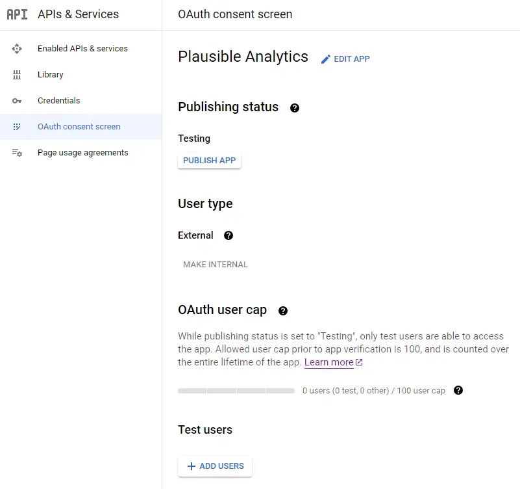This screenshot has width=520, height=489.
Task: Click the Enabled APIs & services icon
Action: 17,49
